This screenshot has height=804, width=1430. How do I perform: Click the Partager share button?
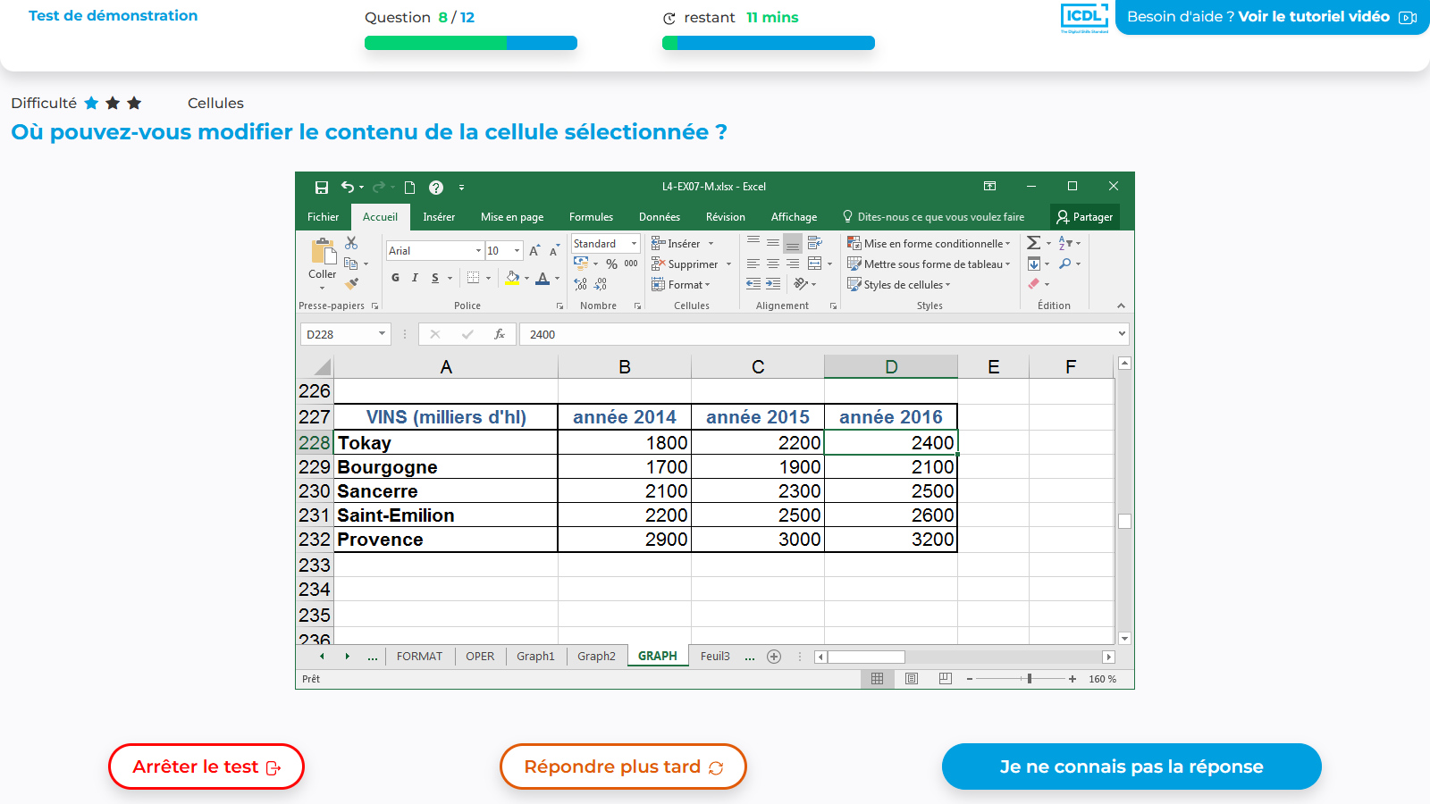1085,217
